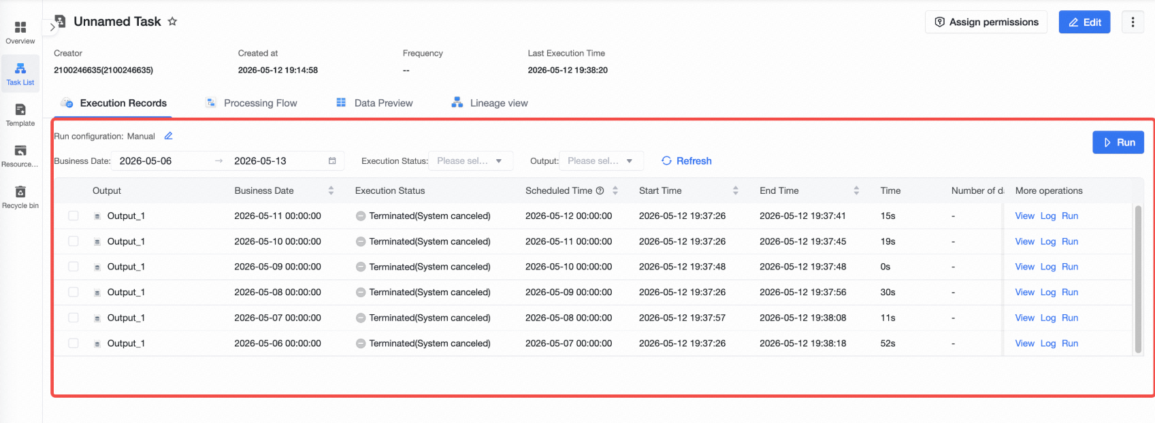Switch to the Processing Flow tab

click(251, 103)
